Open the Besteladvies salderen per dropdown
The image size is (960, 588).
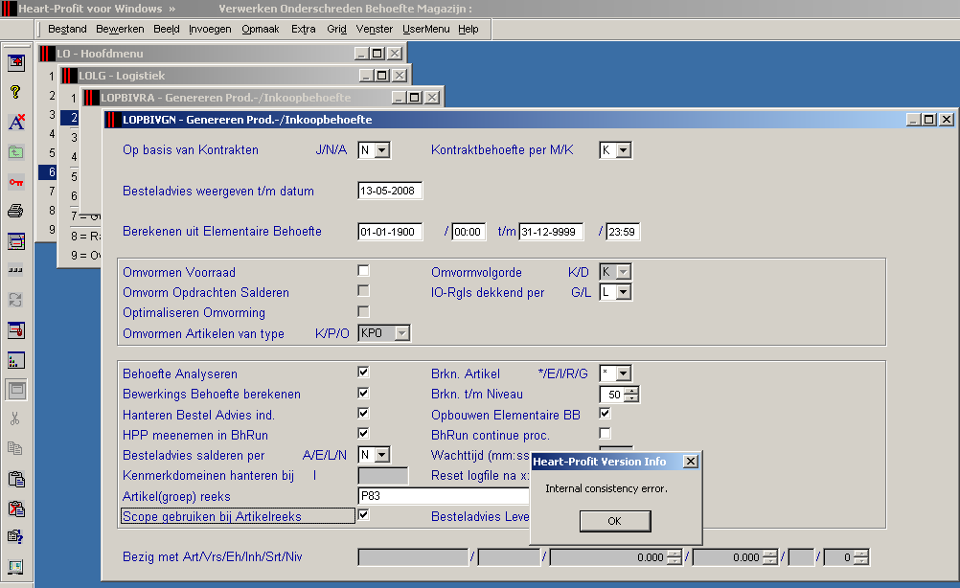point(382,455)
